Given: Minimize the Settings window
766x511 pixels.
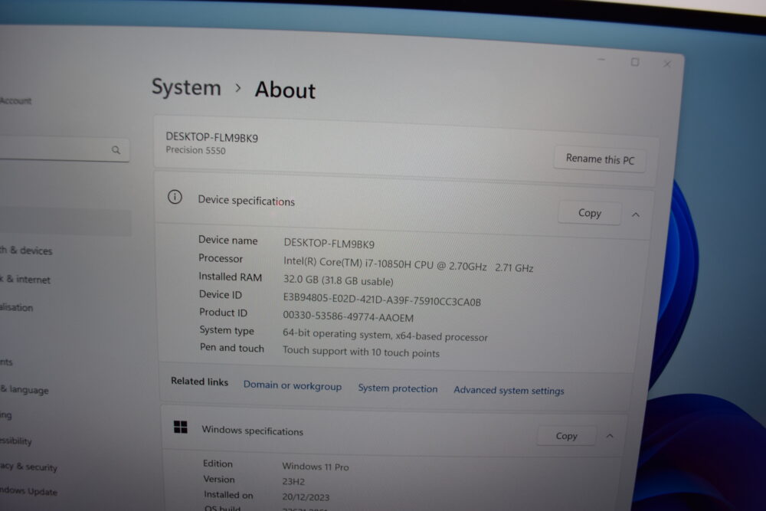Looking at the screenshot, I should point(601,60).
